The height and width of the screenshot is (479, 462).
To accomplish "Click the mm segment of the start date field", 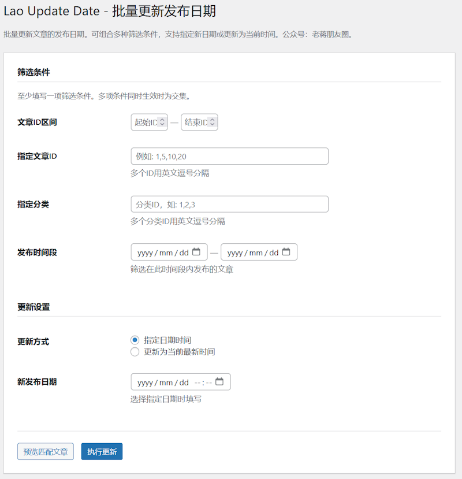I will 166,252.
